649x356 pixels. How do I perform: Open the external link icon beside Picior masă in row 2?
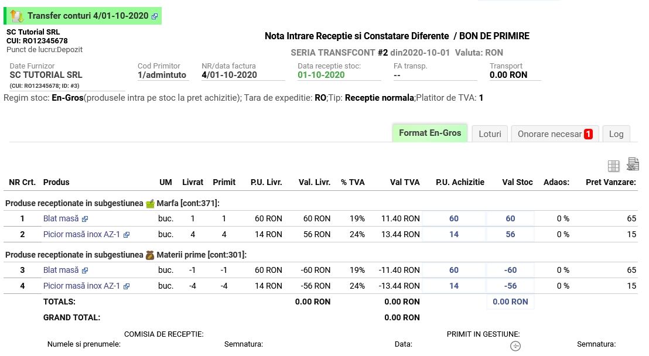click(x=127, y=235)
